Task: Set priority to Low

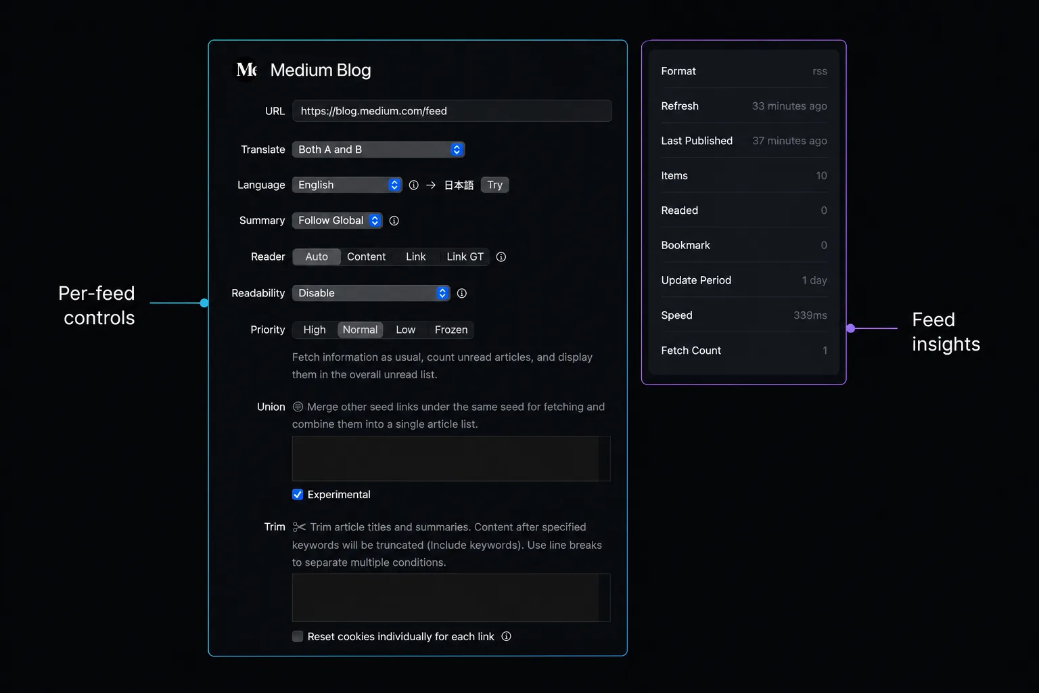Action: tap(406, 330)
